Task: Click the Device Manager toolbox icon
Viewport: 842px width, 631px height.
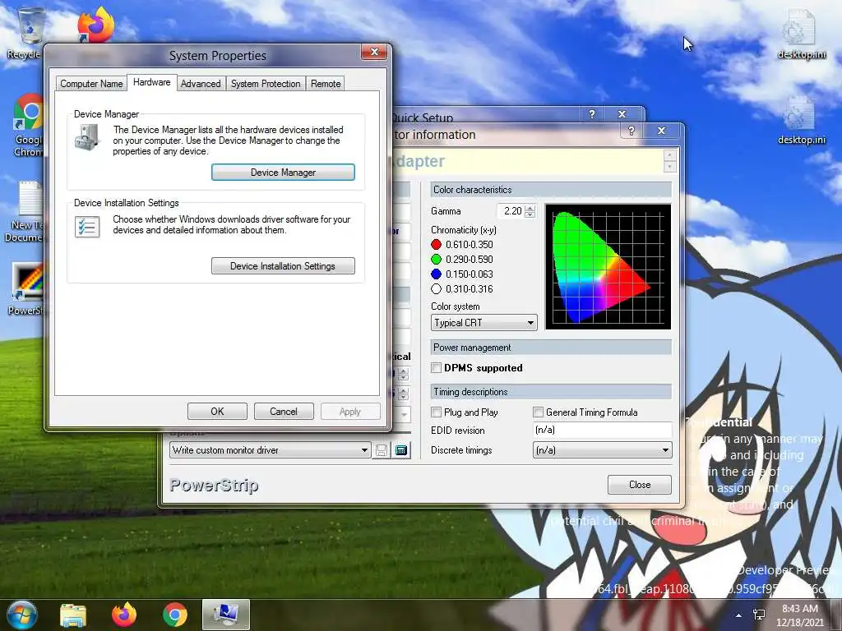Action: coord(86,137)
